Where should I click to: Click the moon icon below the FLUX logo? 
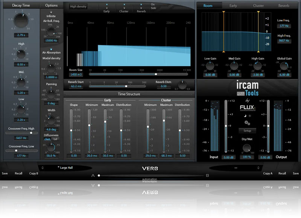point(244,116)
